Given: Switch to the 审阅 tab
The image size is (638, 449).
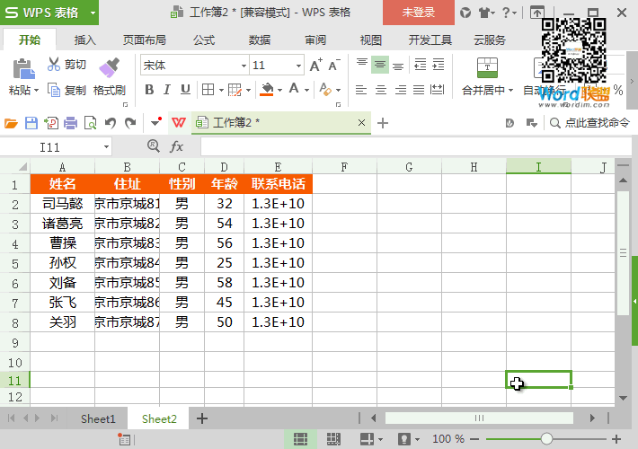Looking at the screenshot, I should (315, 40).
